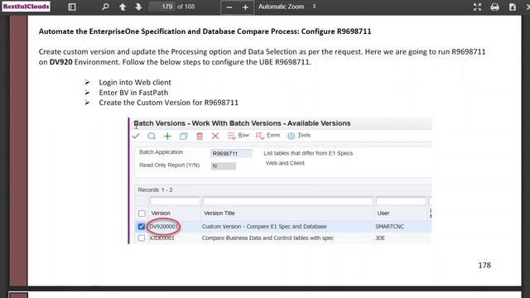
Task: Click the Version column header
Action: click(161, 214)
